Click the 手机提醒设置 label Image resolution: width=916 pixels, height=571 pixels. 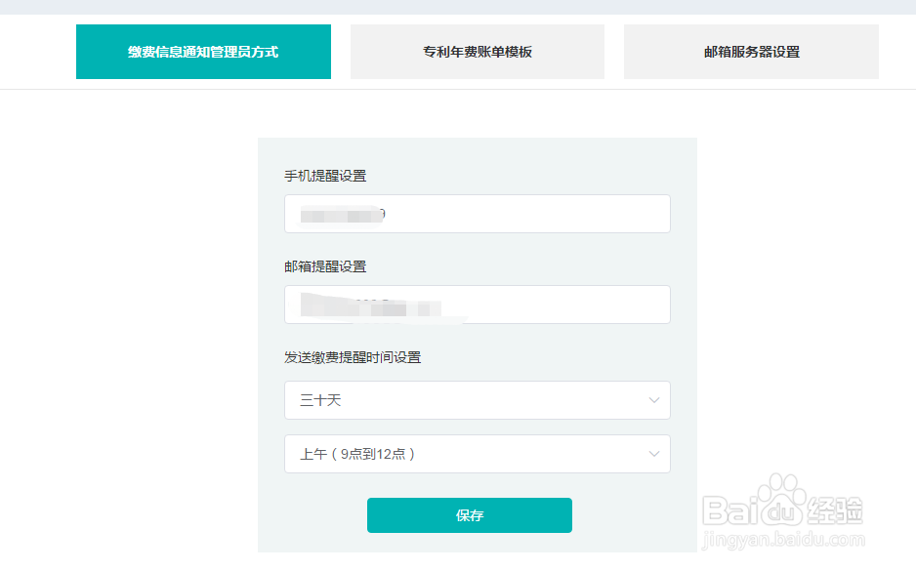pos(325,176)
